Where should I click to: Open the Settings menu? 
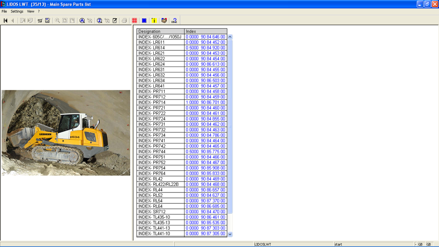(17, 11)
